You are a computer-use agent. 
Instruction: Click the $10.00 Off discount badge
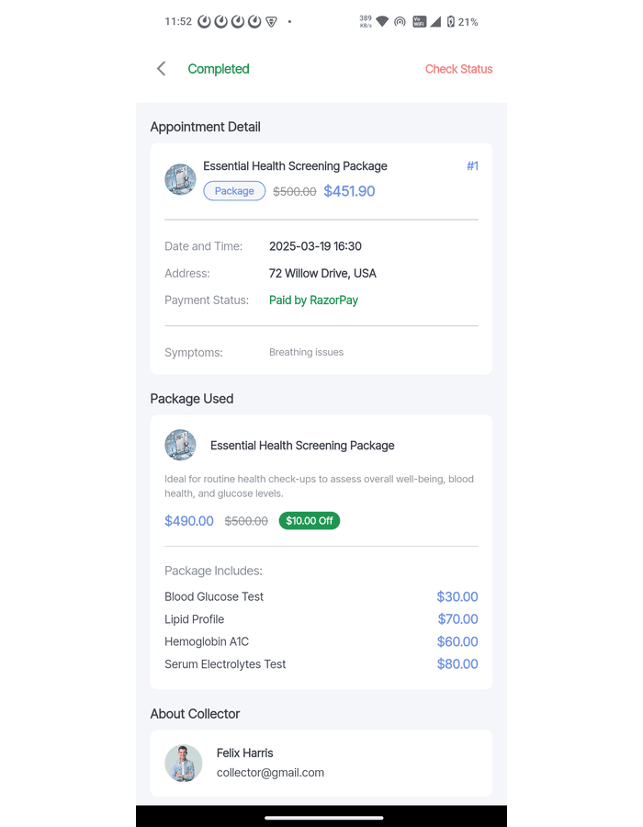click(x=310, y=521)
